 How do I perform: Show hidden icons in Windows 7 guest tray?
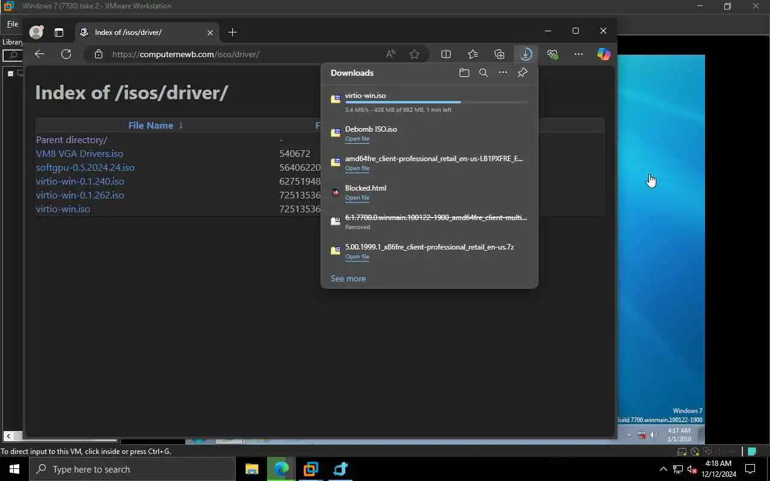629,435
